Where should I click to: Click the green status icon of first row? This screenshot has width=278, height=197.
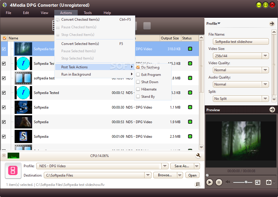[x=190, y=49]
